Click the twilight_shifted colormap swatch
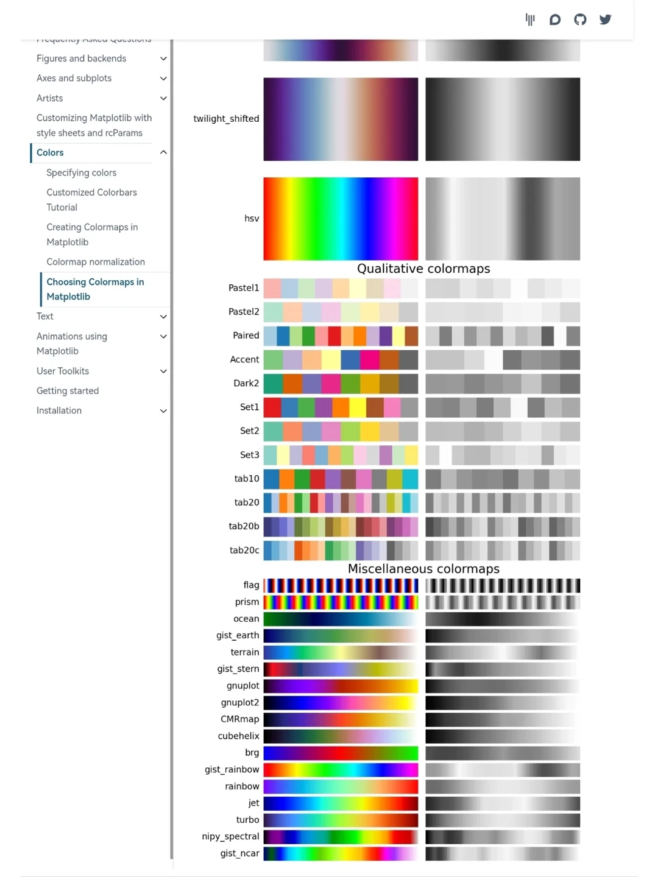 341,119
